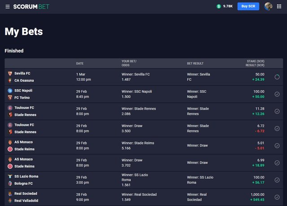Select the Bologna FC team name
The image size is (287, 206).
(x=23, y=183)
